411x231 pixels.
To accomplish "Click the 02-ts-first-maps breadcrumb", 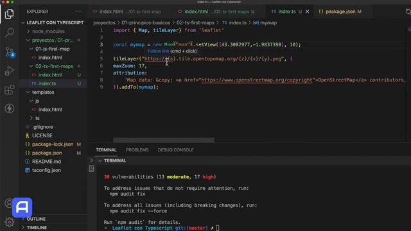I will [x=195, y=23].
